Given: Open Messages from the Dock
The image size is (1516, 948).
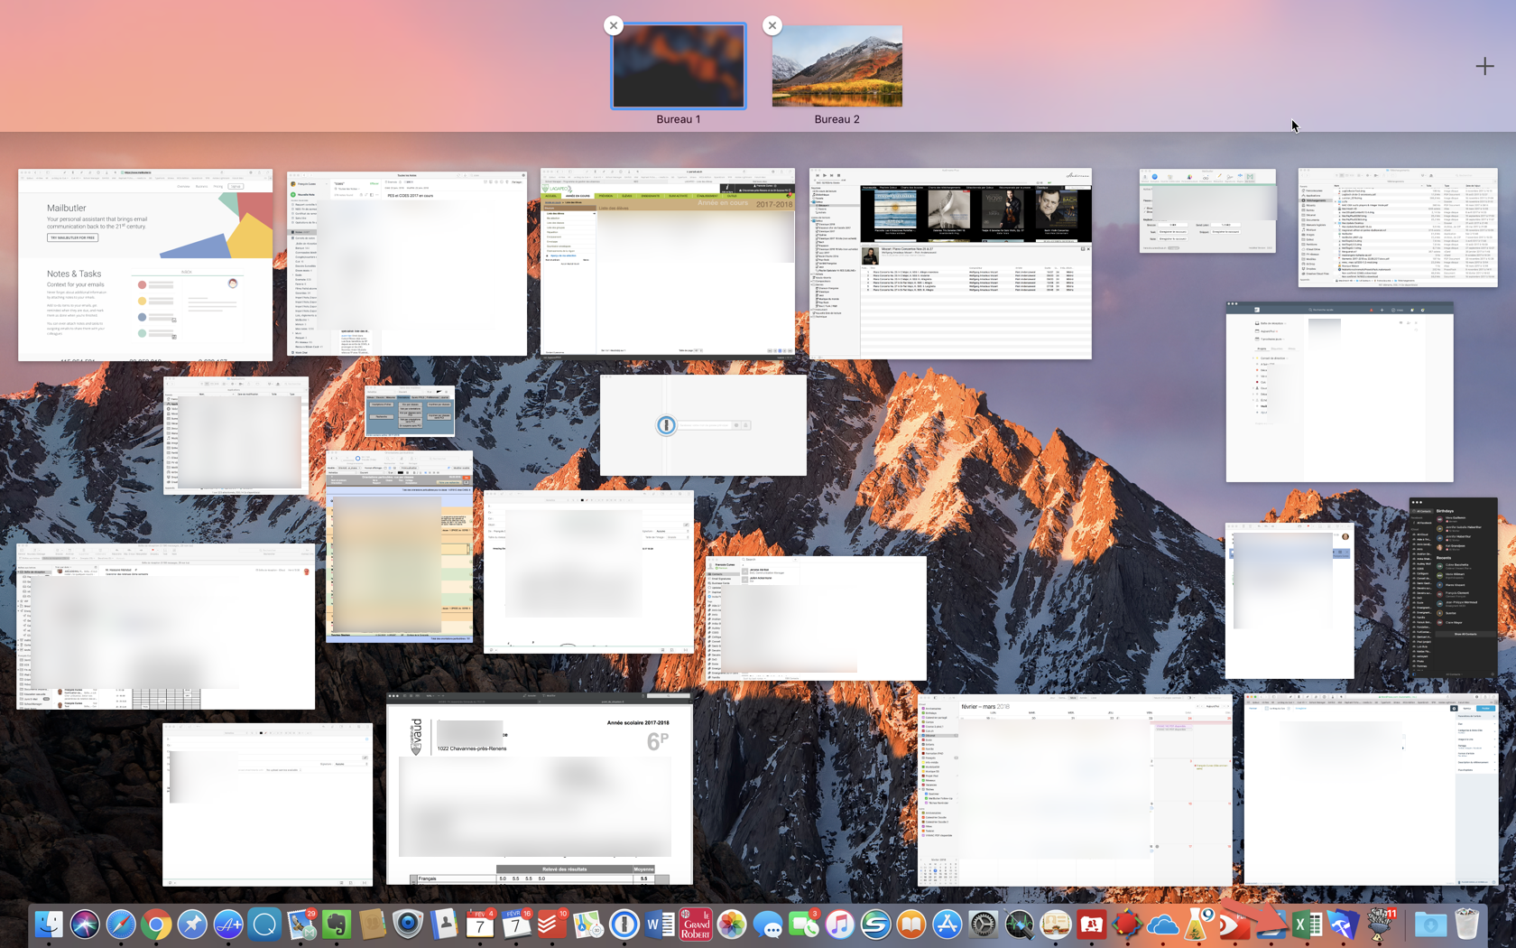Looking at the screenshot, I should coord(768,925).
